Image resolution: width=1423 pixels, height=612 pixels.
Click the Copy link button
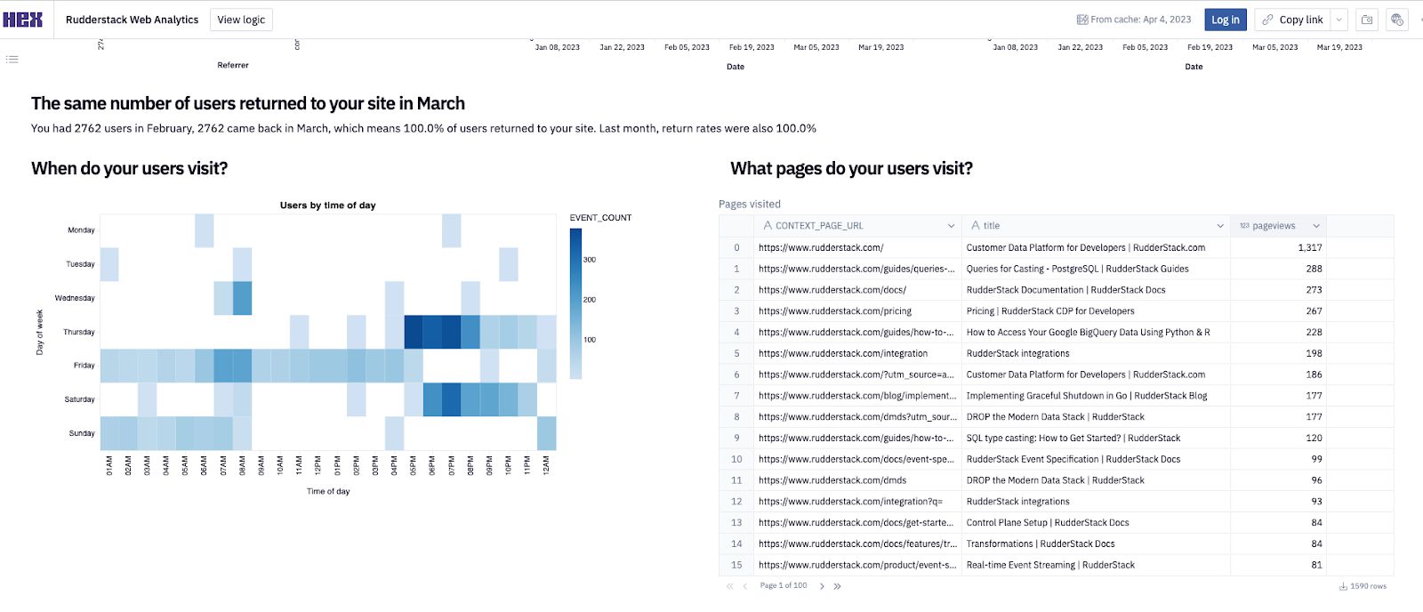click(1292, 20)
